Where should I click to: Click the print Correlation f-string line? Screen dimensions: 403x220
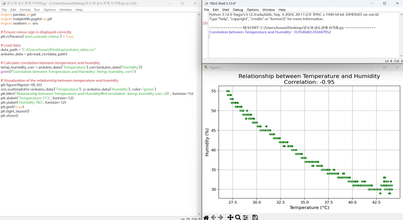tap(68, 72)
